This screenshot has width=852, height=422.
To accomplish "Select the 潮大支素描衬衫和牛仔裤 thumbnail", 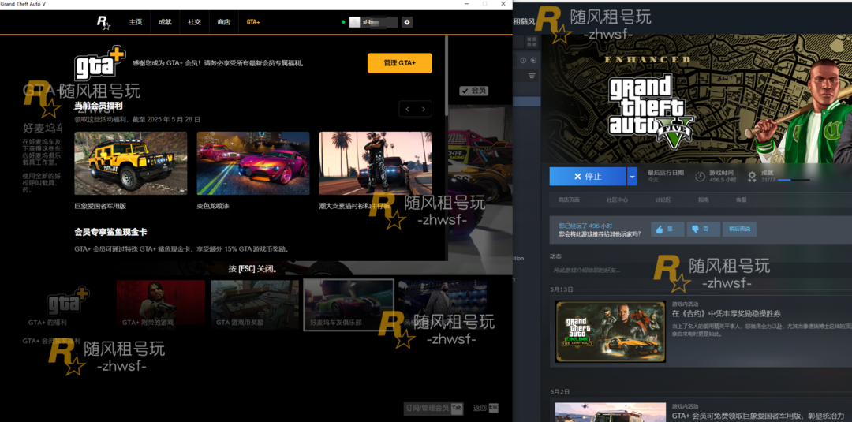I will pos(376,163).
